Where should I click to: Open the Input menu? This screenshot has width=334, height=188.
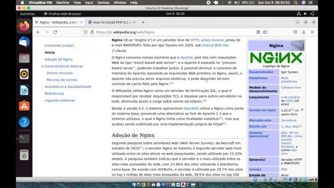tap(89, 3)
